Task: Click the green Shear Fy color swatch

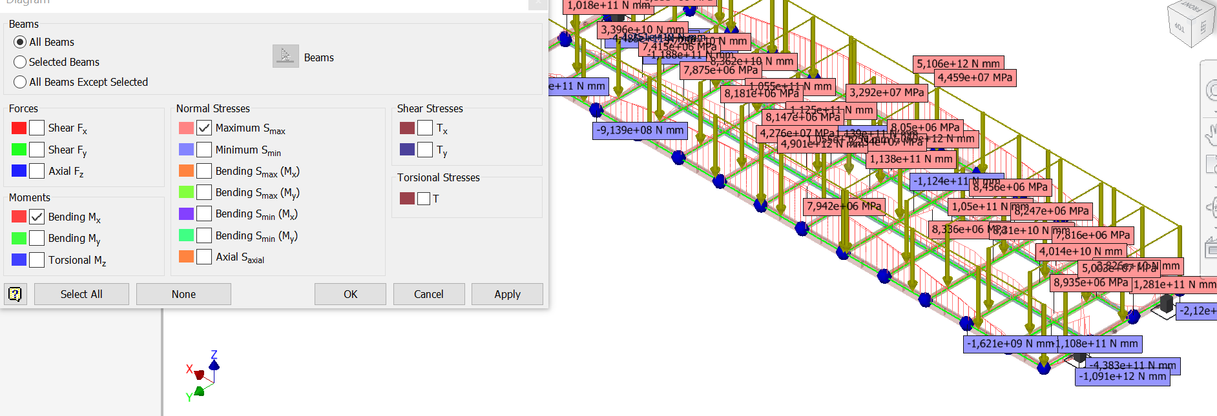Action: (19, 150)
